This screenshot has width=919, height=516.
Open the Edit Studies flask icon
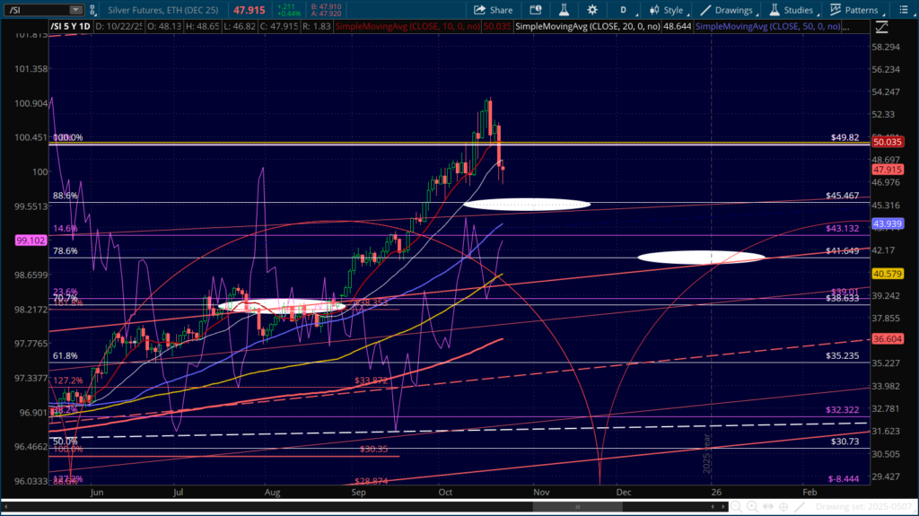pyautogui.click(x=563, y=10)
